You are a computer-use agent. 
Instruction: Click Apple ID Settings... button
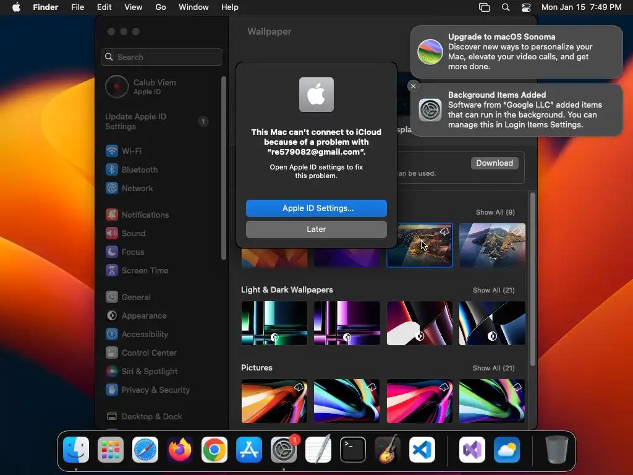pyautogui.click(x=316, y=208)
